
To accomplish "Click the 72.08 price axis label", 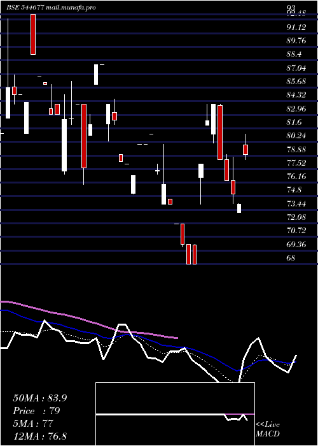I will coord(296,217).
